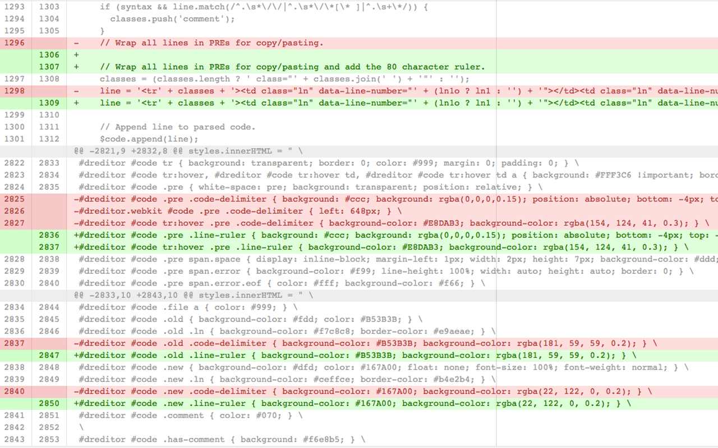Select the line "classes.push('comment');"

click(x=172, y=18)
